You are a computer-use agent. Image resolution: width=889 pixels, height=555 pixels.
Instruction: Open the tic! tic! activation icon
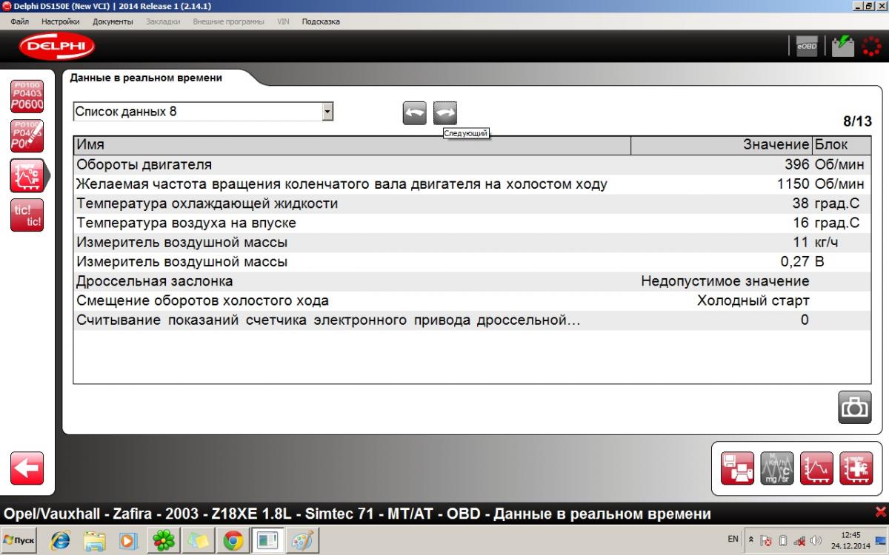pyautogui.click(x=27, y=215)
